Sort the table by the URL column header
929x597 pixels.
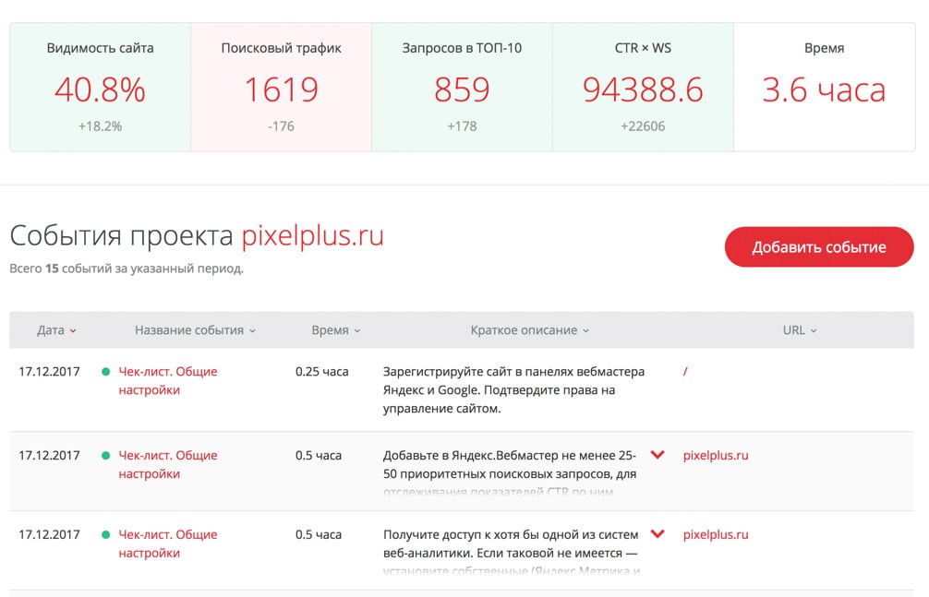(800, 330)
